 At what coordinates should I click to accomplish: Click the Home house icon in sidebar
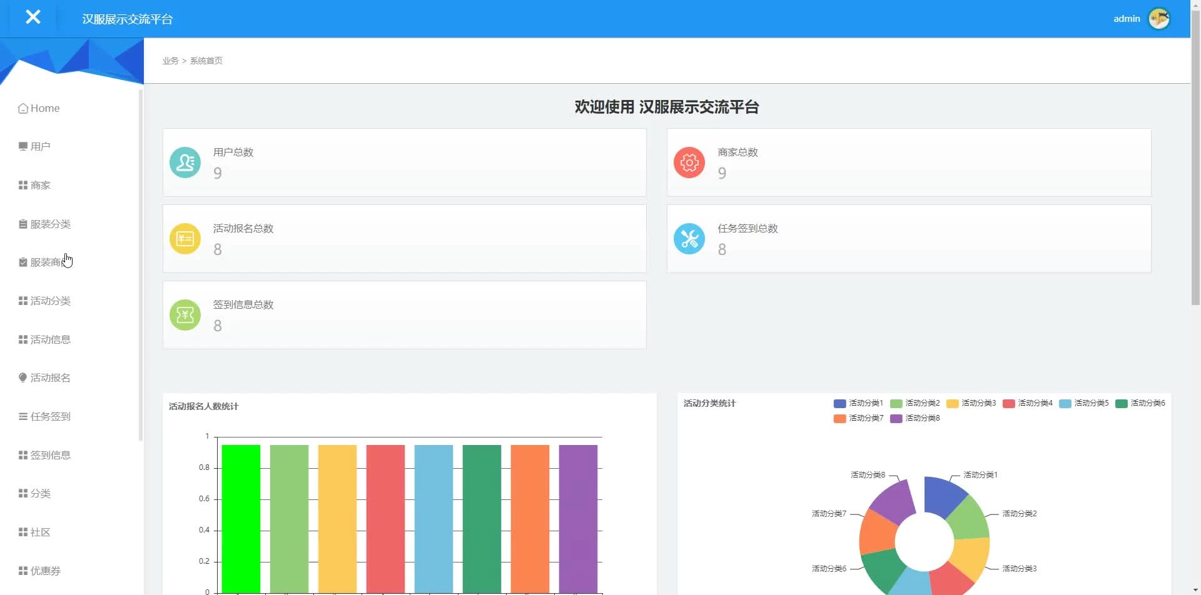tap(23, 109)
